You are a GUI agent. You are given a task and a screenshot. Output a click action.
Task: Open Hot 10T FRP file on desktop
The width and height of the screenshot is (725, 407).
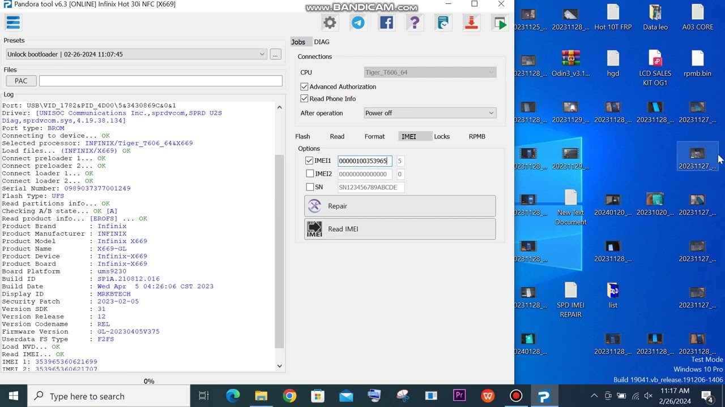pos(613,17)
